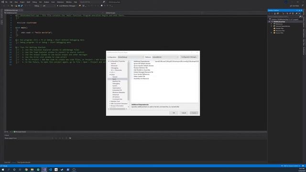Click the toolbar search magnifier icon
The height and width of the screenshot is (172, 306).
104,2
